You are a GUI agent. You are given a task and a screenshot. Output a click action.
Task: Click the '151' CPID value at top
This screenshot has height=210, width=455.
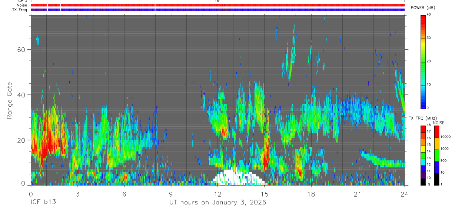click(218, 1)
